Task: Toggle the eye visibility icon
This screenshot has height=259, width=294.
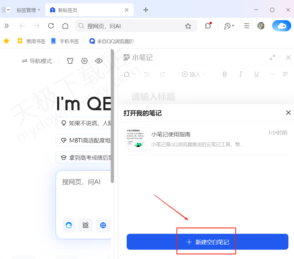Action: pos(99,61)
